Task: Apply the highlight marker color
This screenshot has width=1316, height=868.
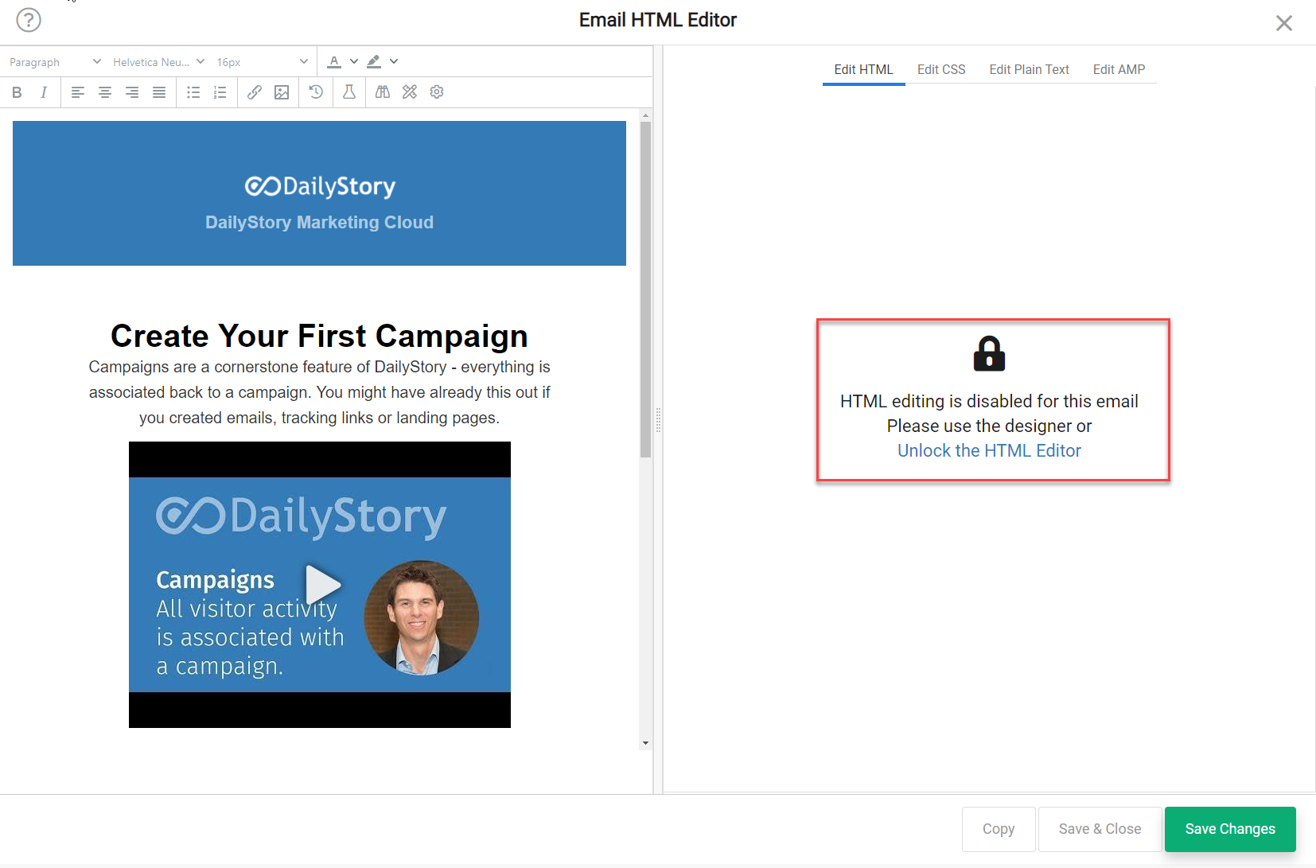Action: 374,61
